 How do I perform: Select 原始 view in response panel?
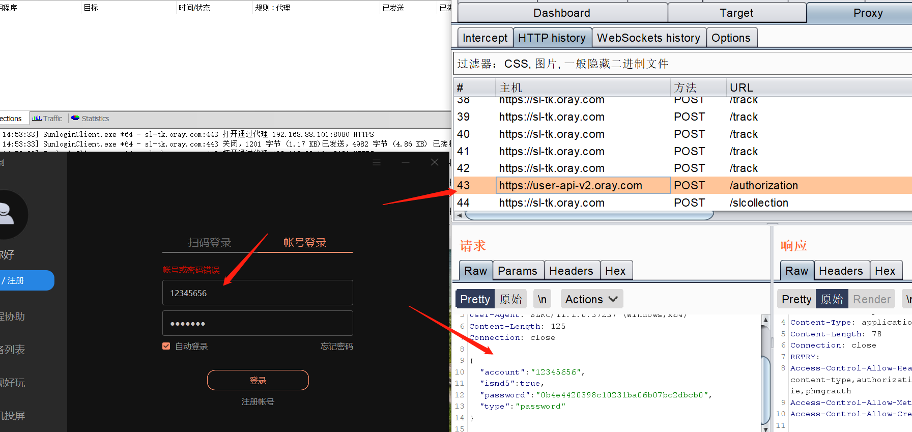(x=832, y=299)
